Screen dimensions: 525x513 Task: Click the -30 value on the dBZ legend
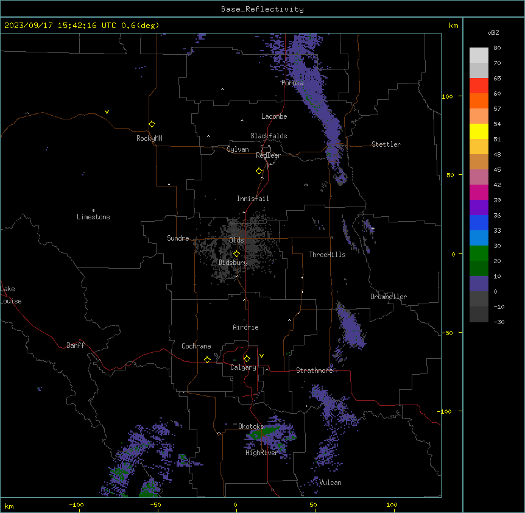pyautogui.click(x=499, y=322)
